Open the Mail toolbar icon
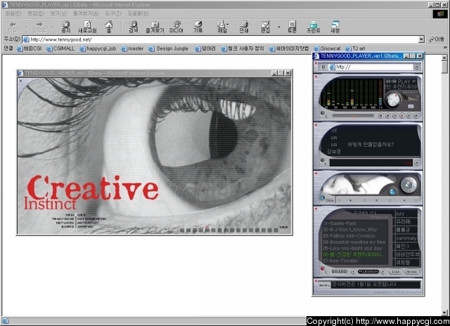The height and width of the screenshot is (326, 450). (x=221, y=27)
